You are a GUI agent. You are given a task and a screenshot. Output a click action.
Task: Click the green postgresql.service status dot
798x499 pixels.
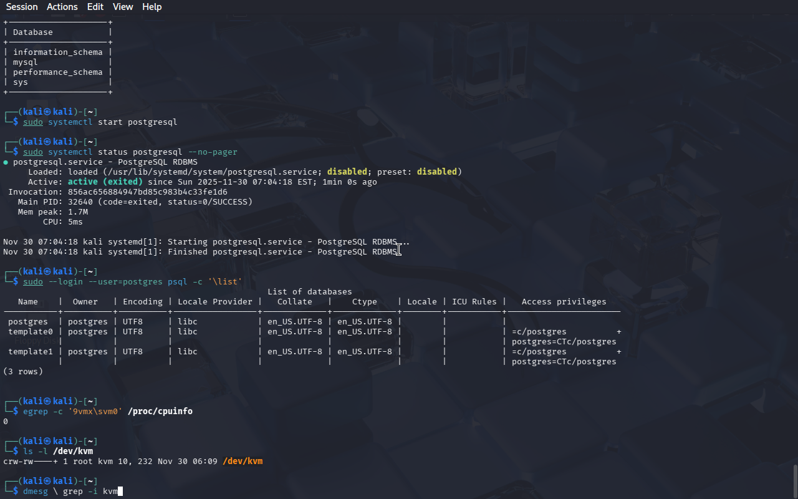pos(6,162)
